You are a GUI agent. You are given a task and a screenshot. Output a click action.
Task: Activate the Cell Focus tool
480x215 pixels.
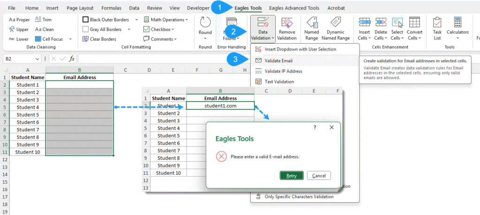[x=49, y=39]
